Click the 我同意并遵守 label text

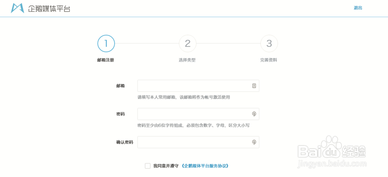click(166, 166)
